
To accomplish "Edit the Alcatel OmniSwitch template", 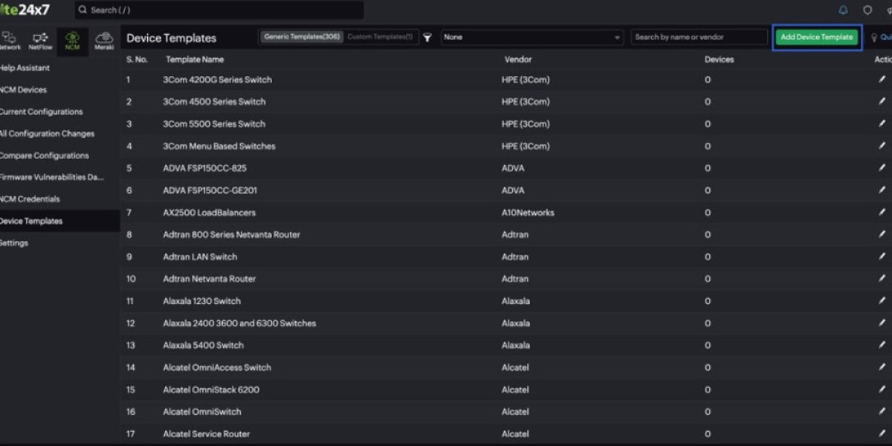I will (882, 412).
